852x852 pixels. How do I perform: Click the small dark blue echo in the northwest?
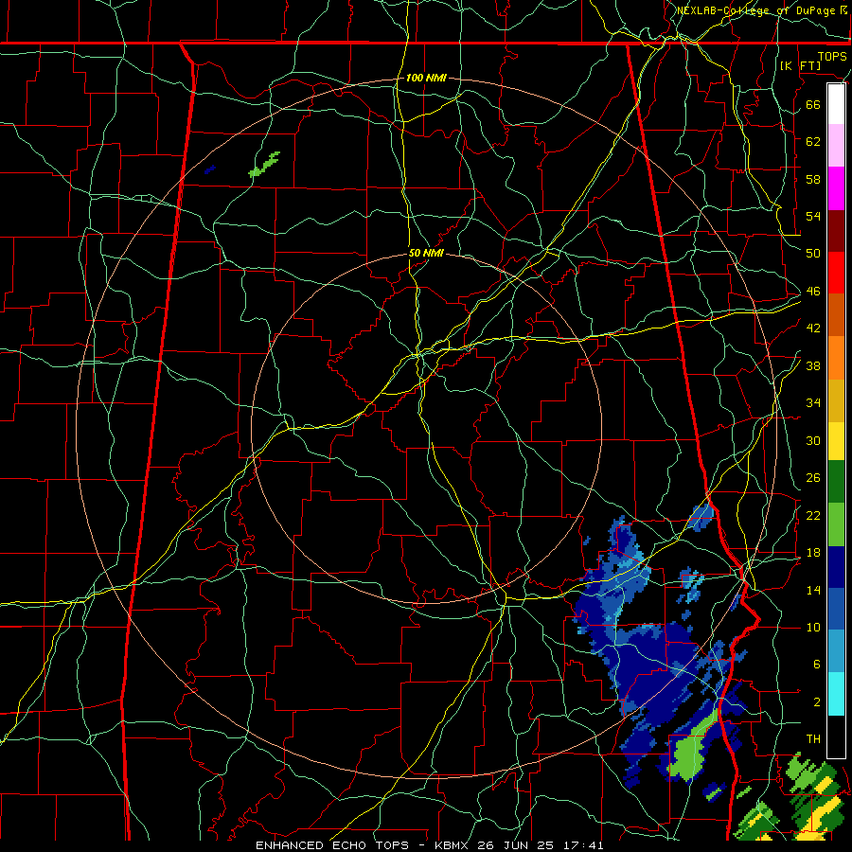[x=210, y=170]
